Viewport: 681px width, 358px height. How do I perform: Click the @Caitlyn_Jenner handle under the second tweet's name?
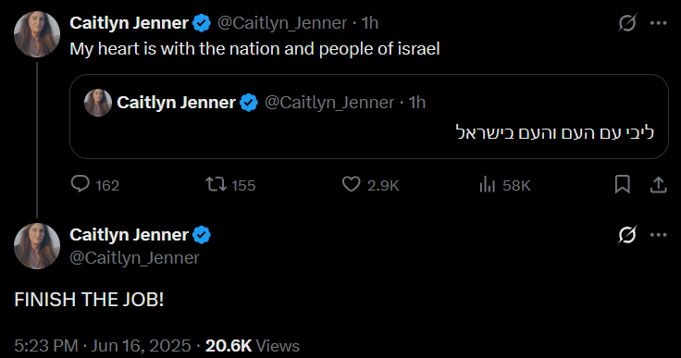click(135, 258)
